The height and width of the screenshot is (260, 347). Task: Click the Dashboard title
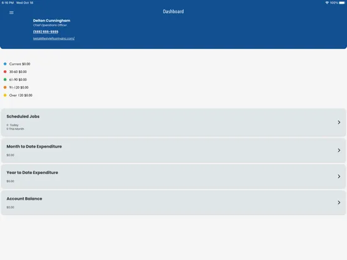[173, 11]
